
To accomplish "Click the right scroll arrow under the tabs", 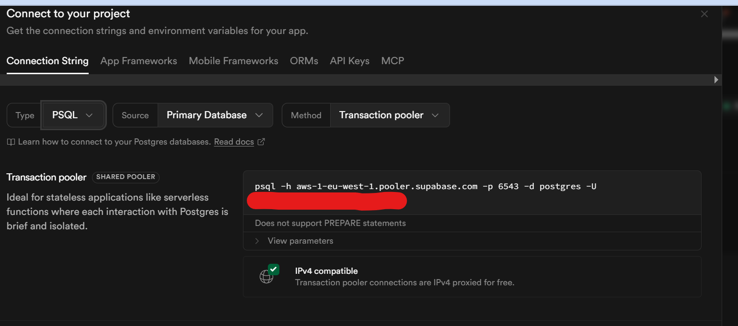I will click(x=716, y=80).
